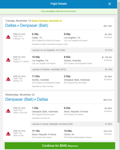Click the Flight Details title
The width and height of the screenshot is (120, 150).
pyautogui.click(x=58, y=4)
